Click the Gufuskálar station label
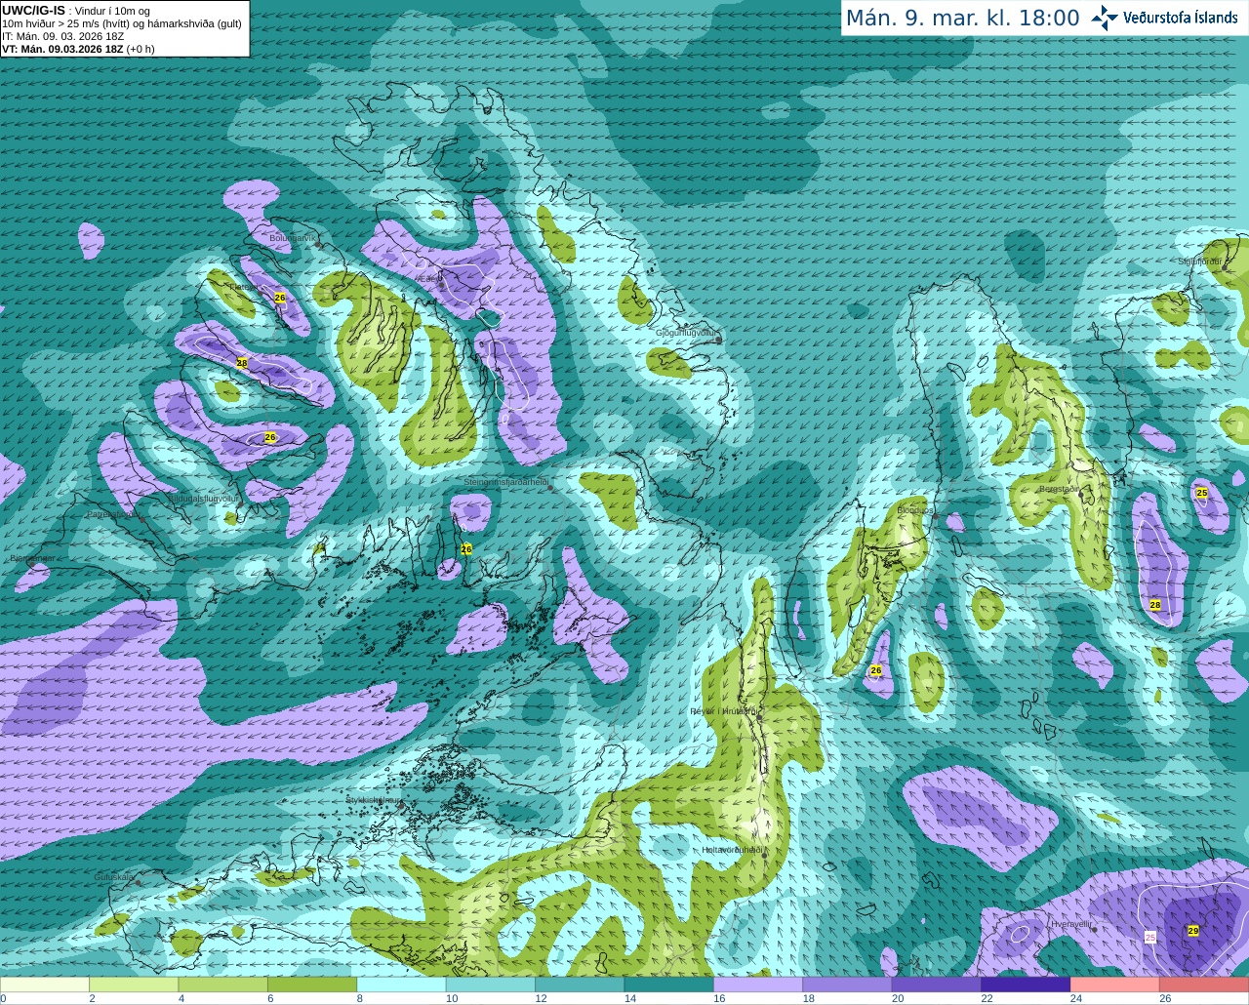This screenshot has height=1005, width=1249. (113, 877)
